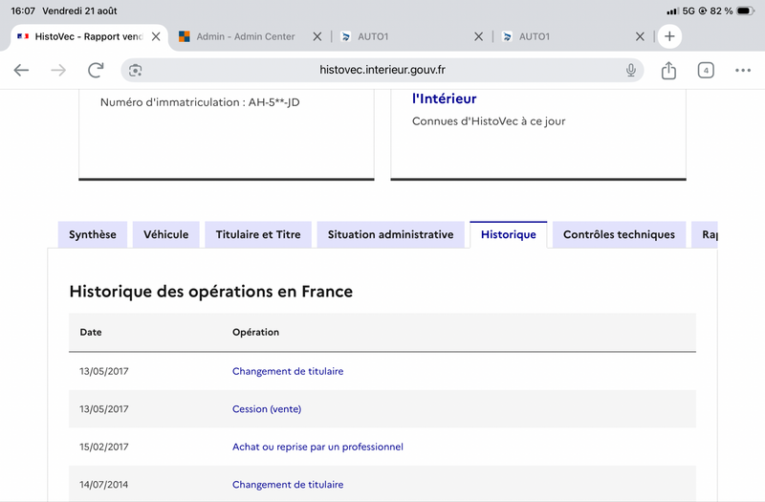
Task: Click the Cession (vente) operation
Action: coord(267,409)
